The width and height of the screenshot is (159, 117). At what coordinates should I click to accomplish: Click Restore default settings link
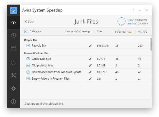click(78, 31)
